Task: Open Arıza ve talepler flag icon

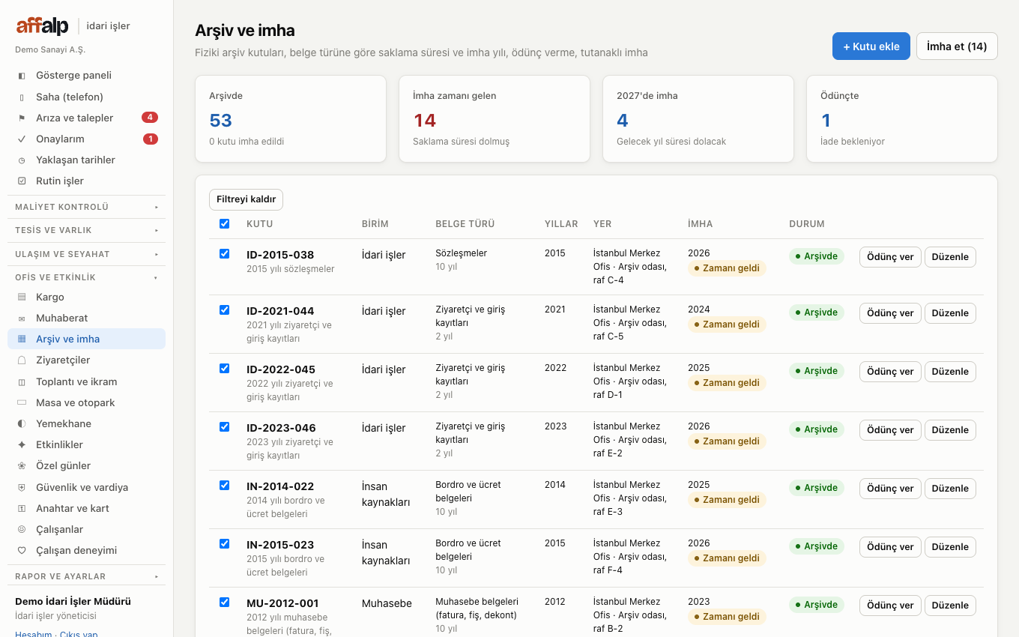Action: [22, 118]
